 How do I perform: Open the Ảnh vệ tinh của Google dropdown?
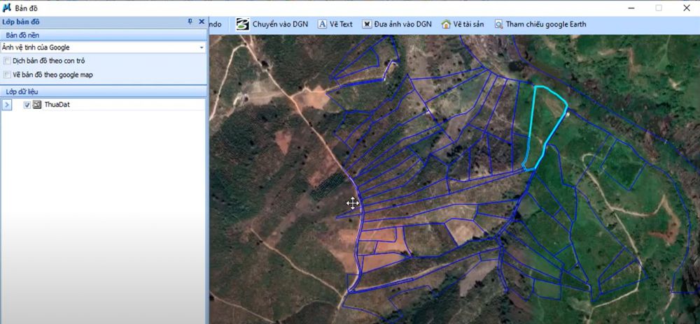[x=202, y=47]
